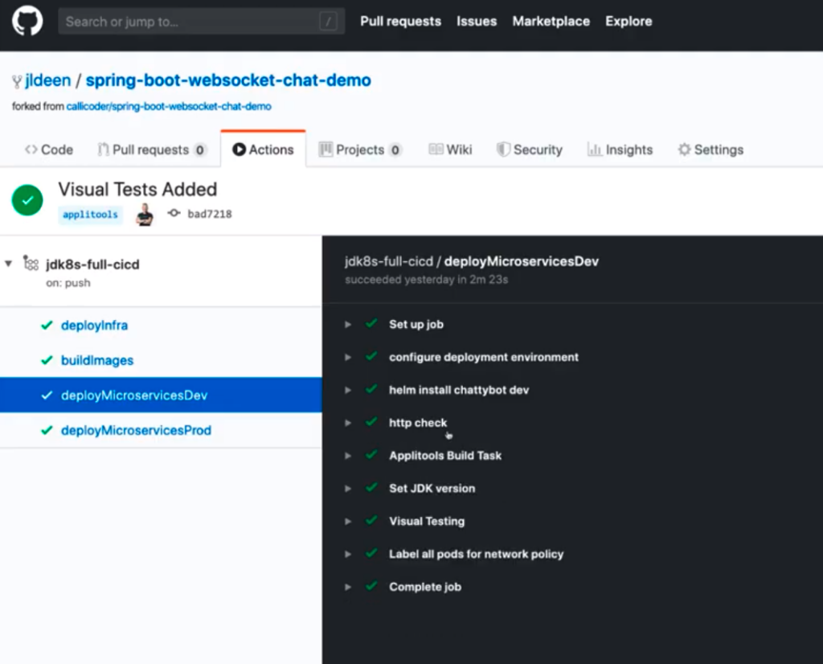
Task: Click the jdk8s-full-cicd workflow icon
Action: (31, 264)
